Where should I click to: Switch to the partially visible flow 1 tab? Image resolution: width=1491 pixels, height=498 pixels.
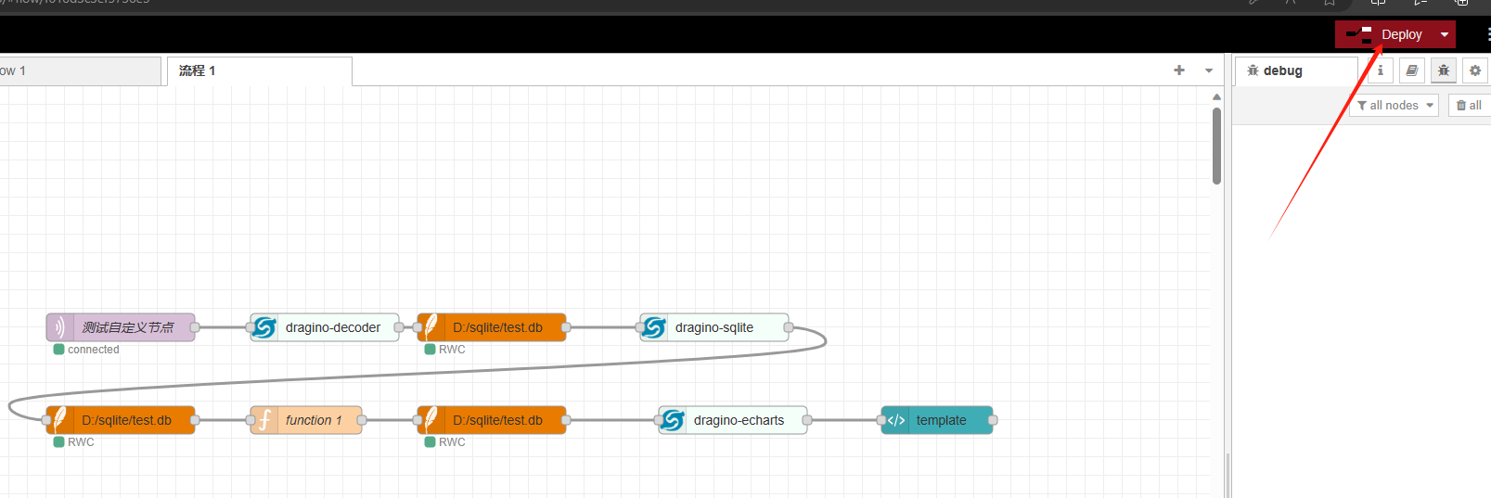[80, 70]
